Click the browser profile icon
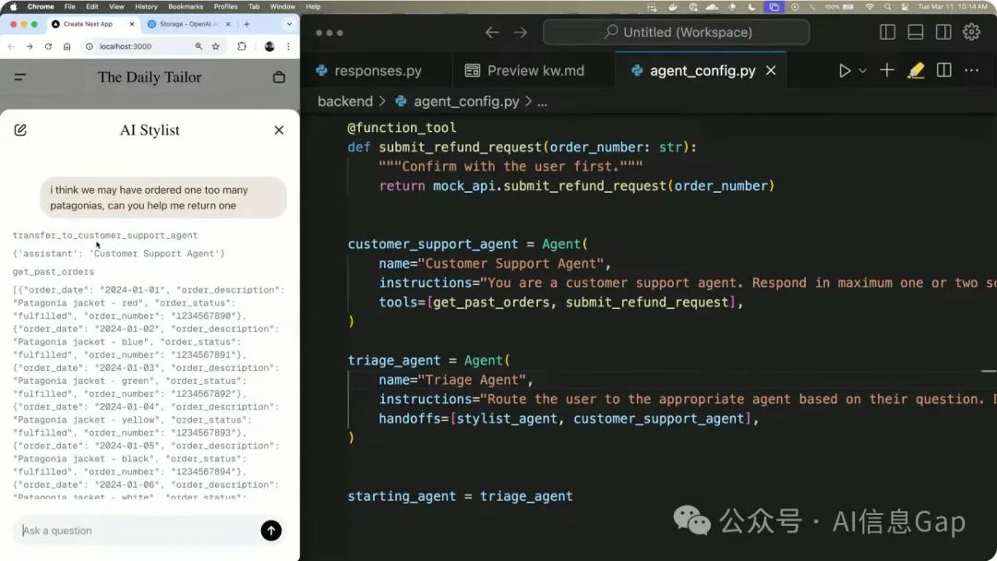 (x=269, y=45)
